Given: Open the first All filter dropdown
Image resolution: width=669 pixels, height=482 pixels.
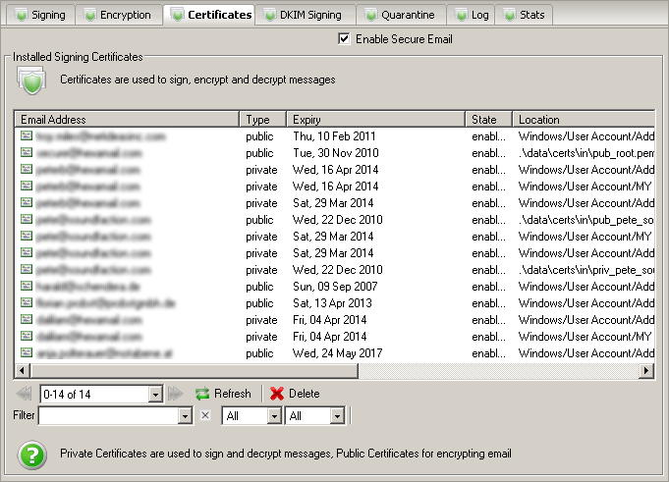Looking at the screenshot, I should click(274, 416).
